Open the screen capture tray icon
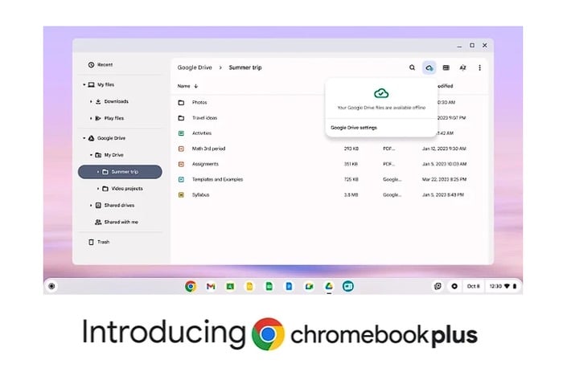This screenshot has width=563, height=376. tap(438, 286)
